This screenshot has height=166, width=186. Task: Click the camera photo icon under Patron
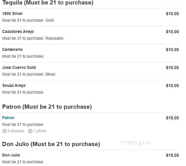(30, 131)
